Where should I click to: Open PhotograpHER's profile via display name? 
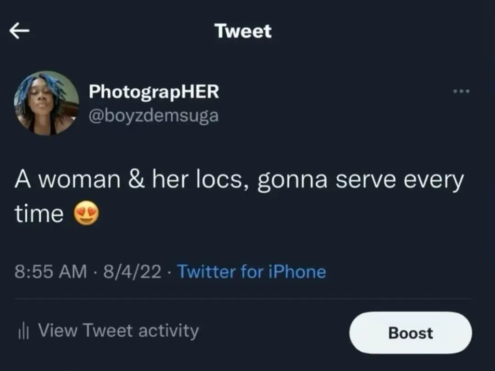point(154,92)
